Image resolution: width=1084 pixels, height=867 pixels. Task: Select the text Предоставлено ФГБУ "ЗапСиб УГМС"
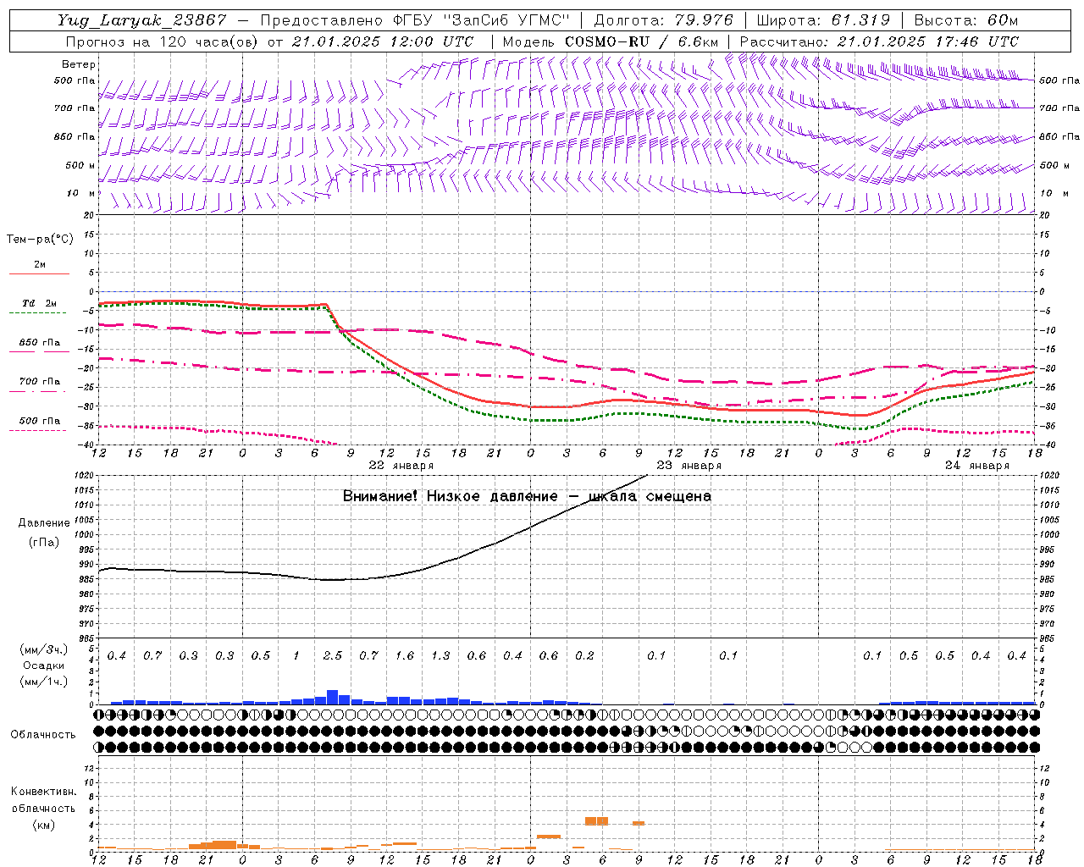[x=415, y=20]
